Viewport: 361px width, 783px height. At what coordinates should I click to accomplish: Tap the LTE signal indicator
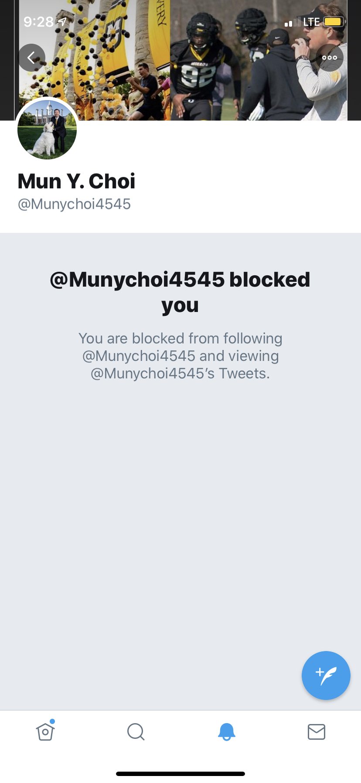click(312, 21)
